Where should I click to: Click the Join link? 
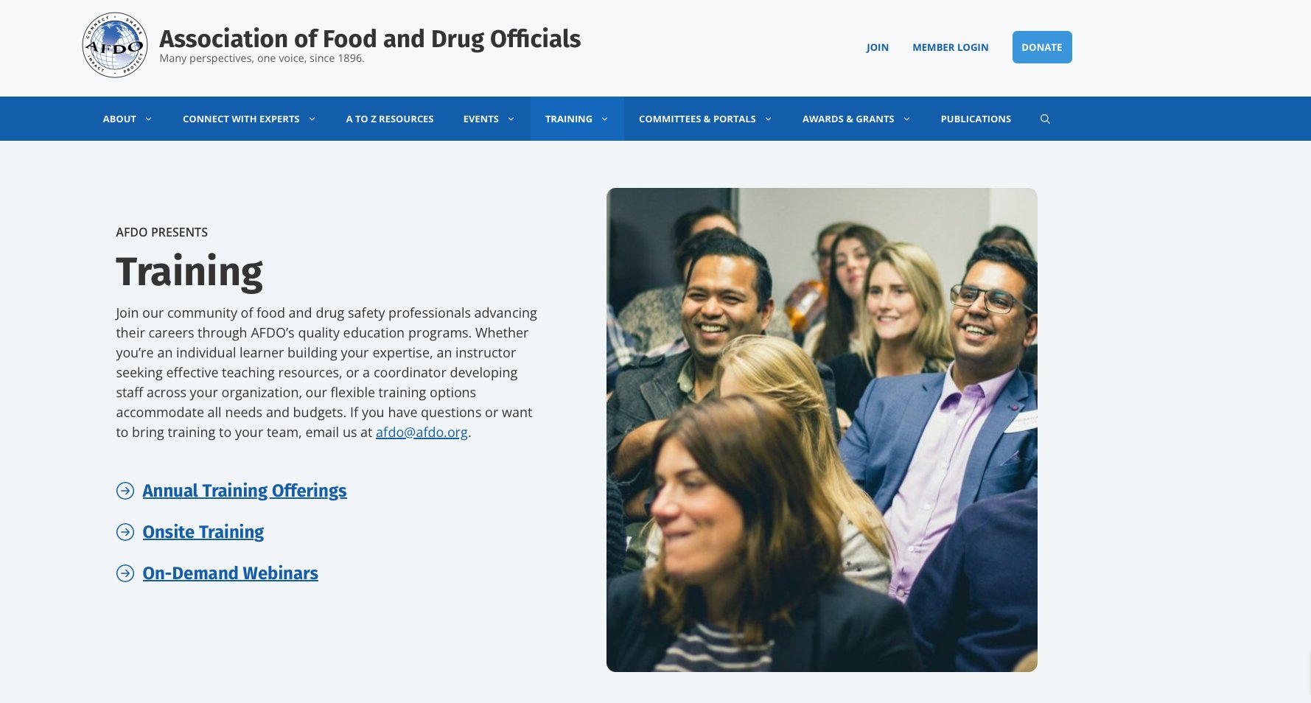(x=878, y=47)
